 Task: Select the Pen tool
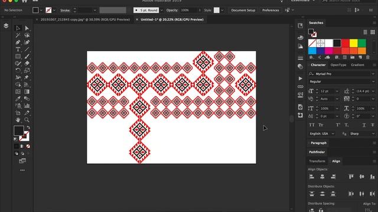(x=18, y=42)
